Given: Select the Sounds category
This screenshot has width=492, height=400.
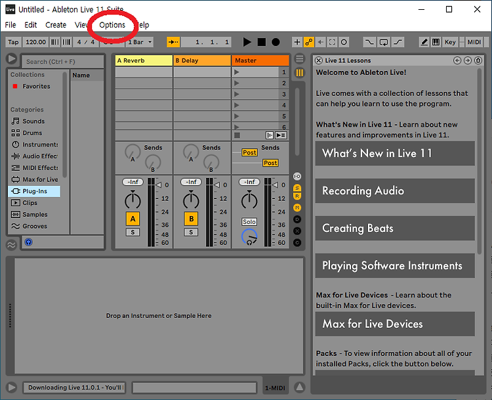Looking at the screenshot, I should click(35, 121).
